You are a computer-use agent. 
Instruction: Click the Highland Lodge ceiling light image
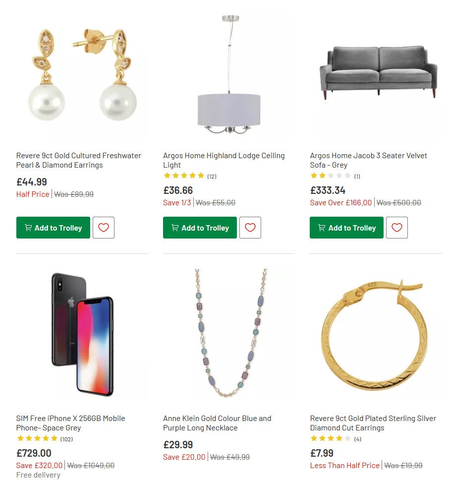228,74
